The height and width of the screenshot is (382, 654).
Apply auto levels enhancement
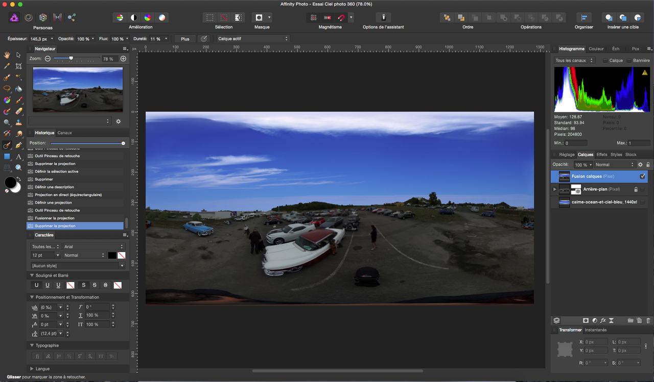tap(120, 17)
